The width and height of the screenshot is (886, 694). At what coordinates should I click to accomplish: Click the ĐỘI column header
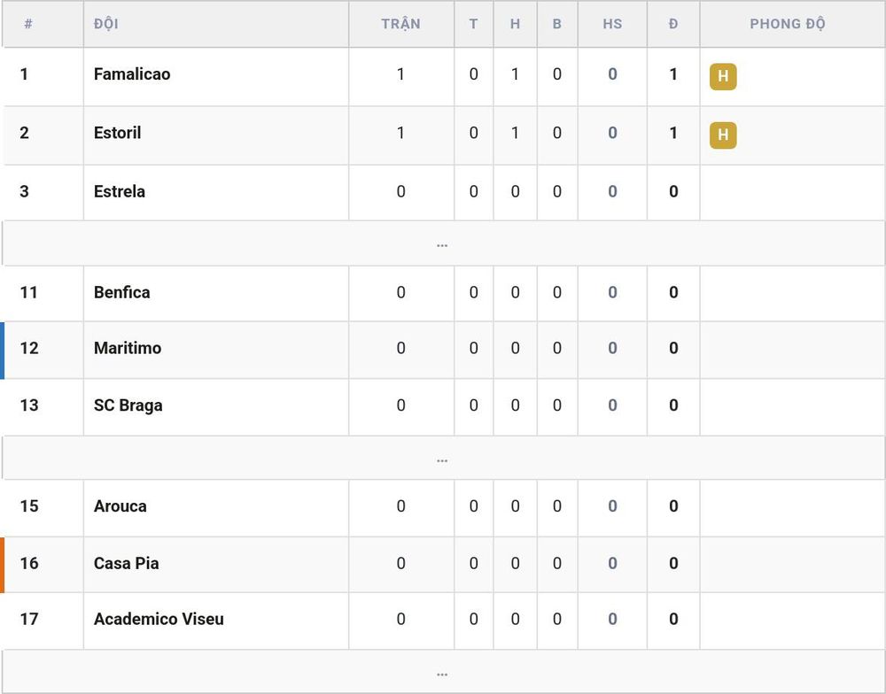[x=105, y=24]
